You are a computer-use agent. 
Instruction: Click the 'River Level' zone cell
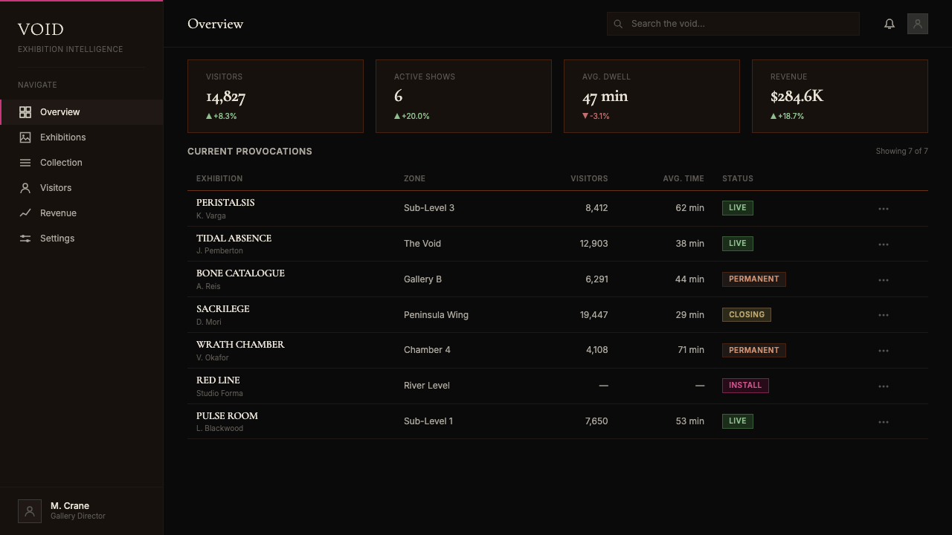pos(427,386)
